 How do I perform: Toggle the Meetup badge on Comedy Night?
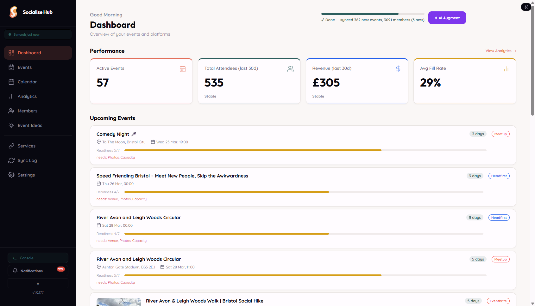pos(500,134)
